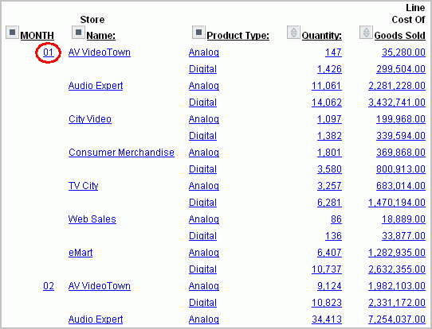Select the cost value 35,280.00
This screenshot has width=432, height=329.
403,52
